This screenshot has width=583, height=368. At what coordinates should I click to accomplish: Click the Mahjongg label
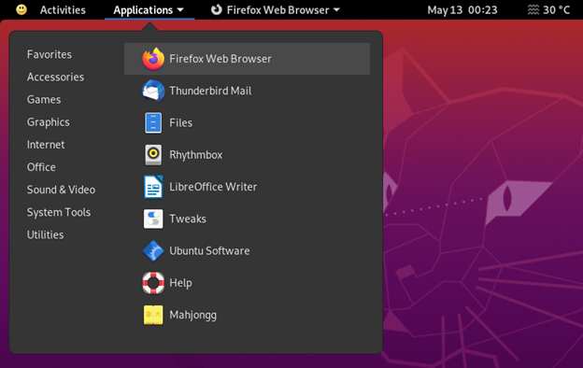point(192,315)
